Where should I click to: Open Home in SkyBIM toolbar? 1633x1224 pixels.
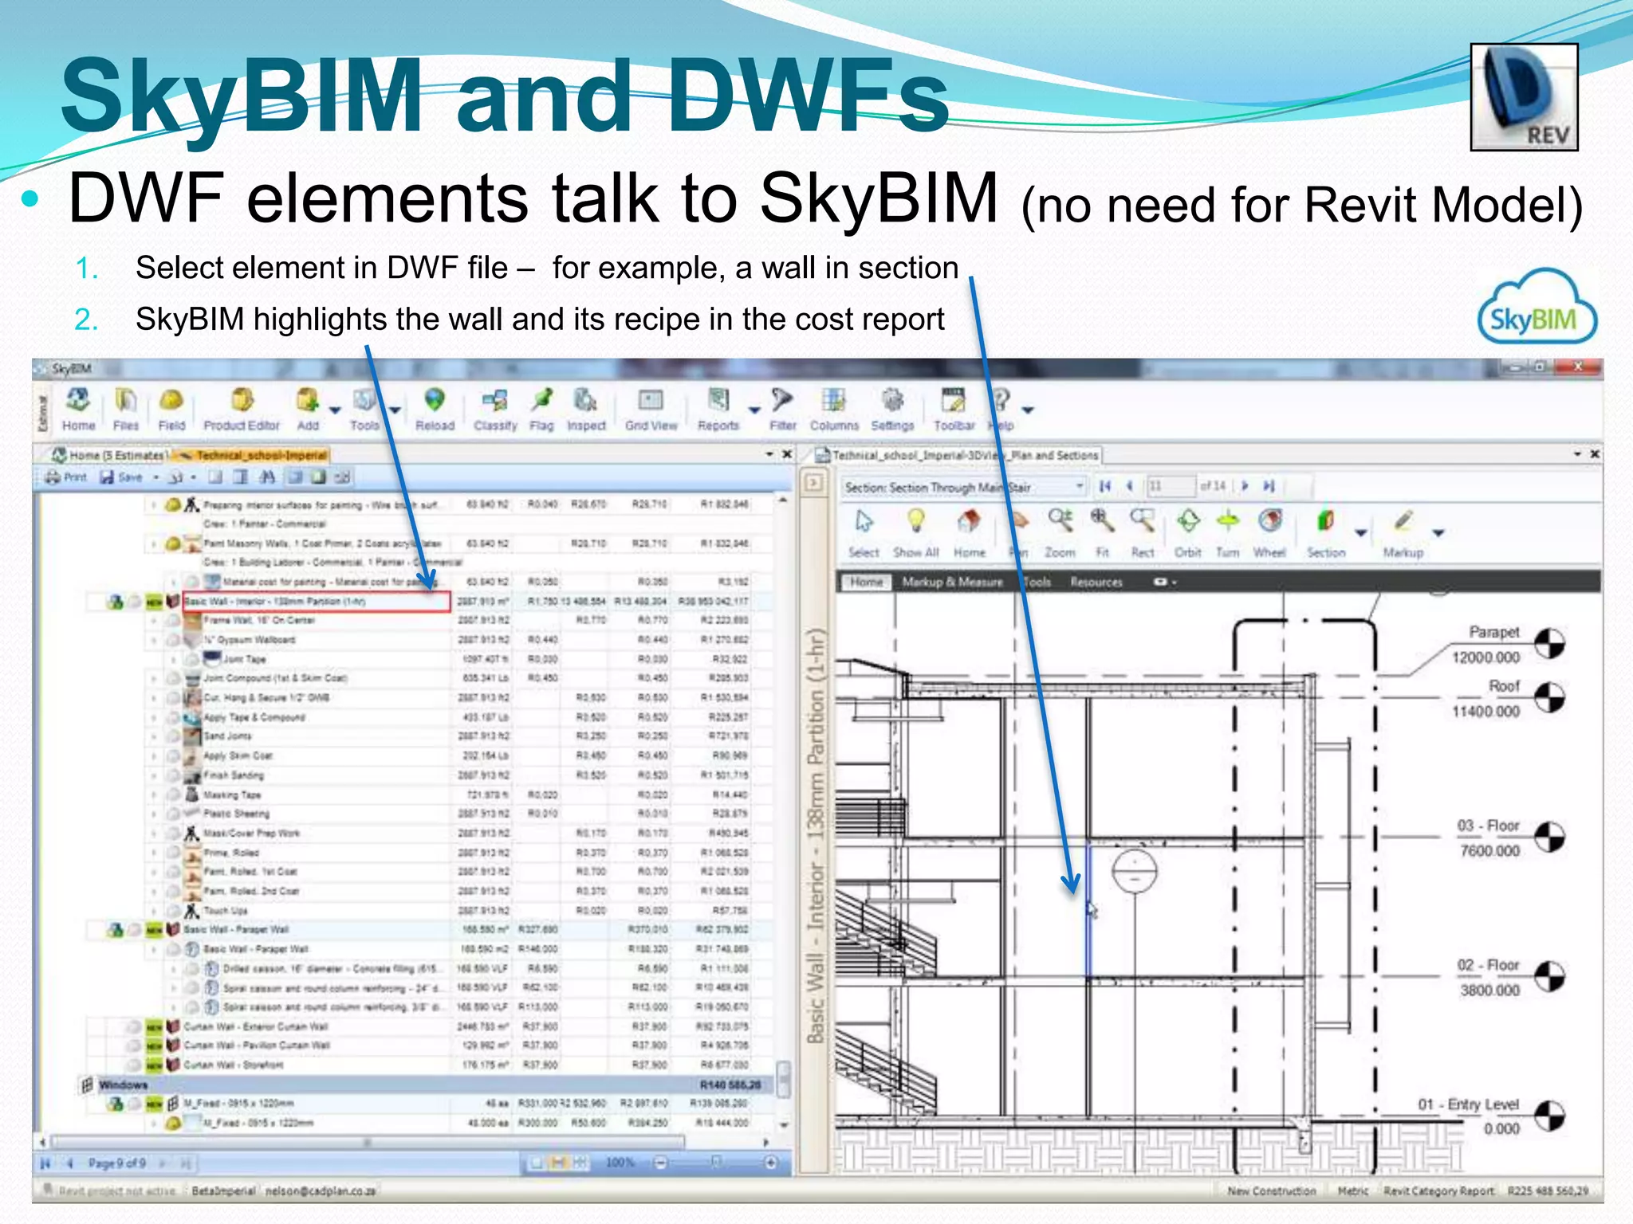tap(78, 410)
